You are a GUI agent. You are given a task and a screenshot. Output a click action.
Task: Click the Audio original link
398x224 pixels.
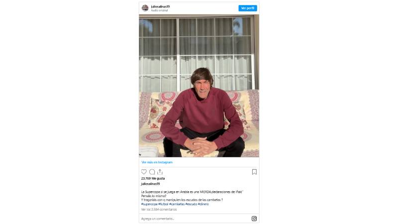[x=159, y=10]
